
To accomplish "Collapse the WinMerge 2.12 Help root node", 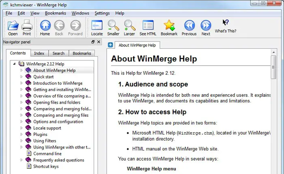I will tap(14, 64).
